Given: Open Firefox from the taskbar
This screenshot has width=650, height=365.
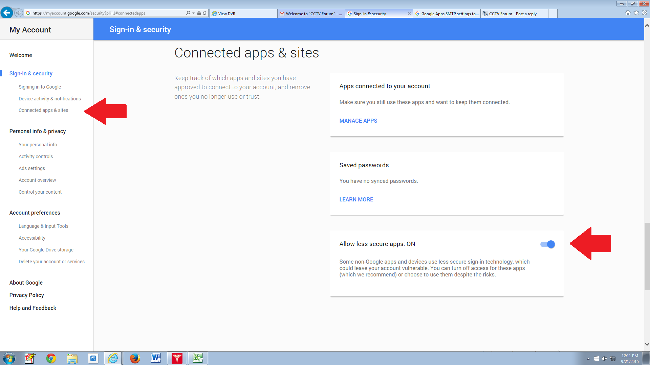Looking at the screenshot, I should 135,358.
